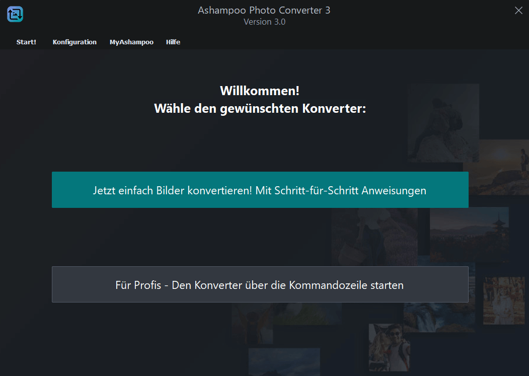
Task: Click the Ashampoo Photo Converter 3 title
Action: pyautogui.click(x=264, y=10)
